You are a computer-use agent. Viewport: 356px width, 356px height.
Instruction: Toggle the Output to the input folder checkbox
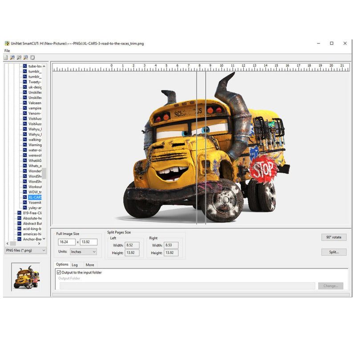(x=58, y=271)
